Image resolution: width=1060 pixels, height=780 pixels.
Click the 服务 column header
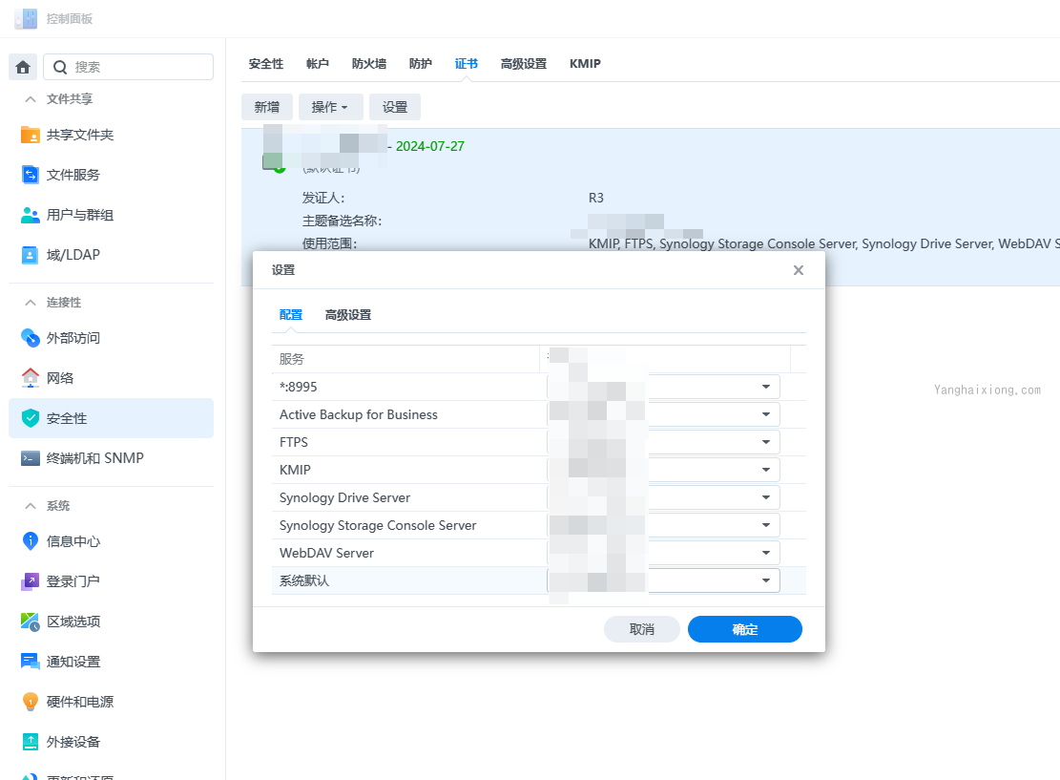pyautogui.click(x=405, y=359)
